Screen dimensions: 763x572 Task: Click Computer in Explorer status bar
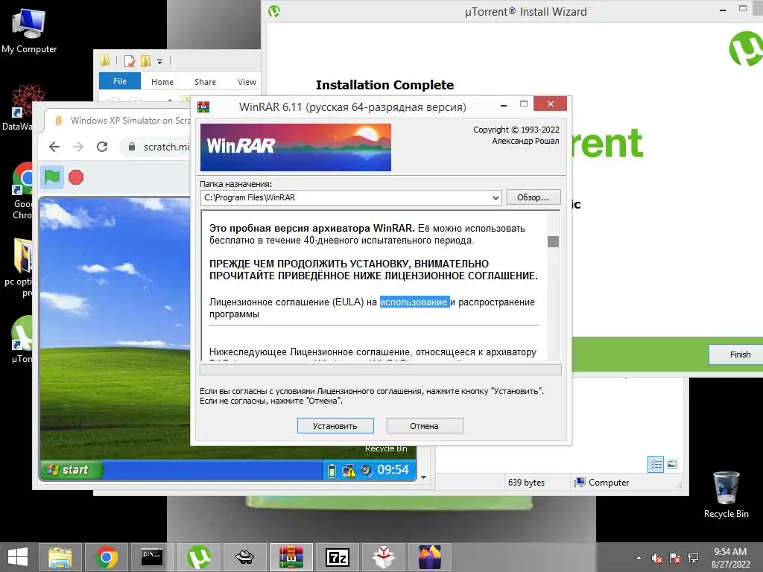click(x=601, y=482)
